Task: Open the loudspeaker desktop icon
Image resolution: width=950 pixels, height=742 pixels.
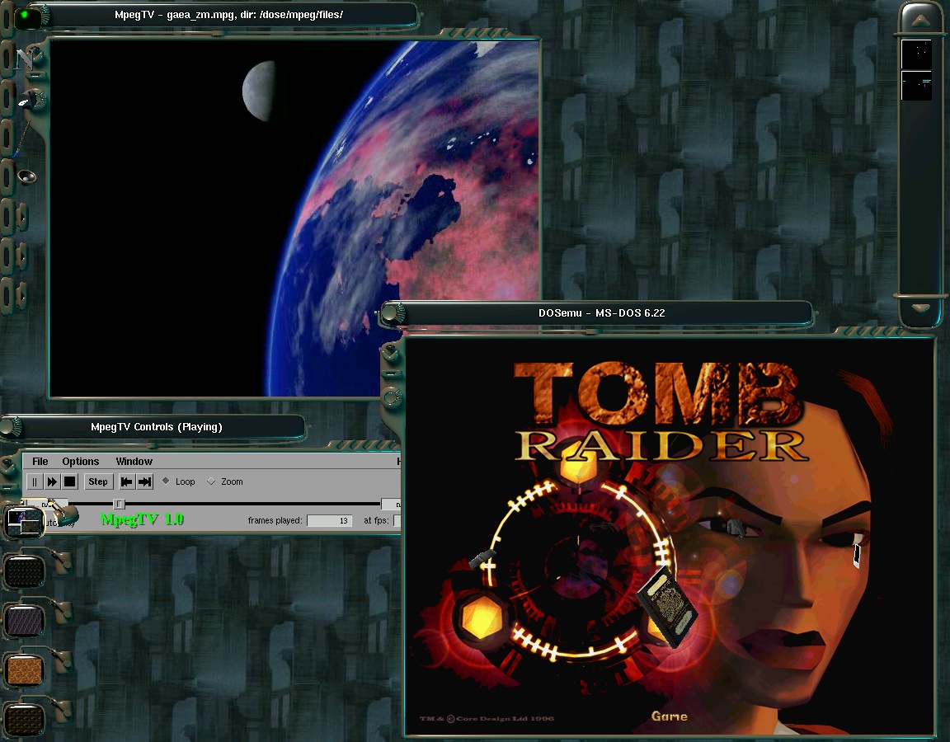Action: pos(27,177)
